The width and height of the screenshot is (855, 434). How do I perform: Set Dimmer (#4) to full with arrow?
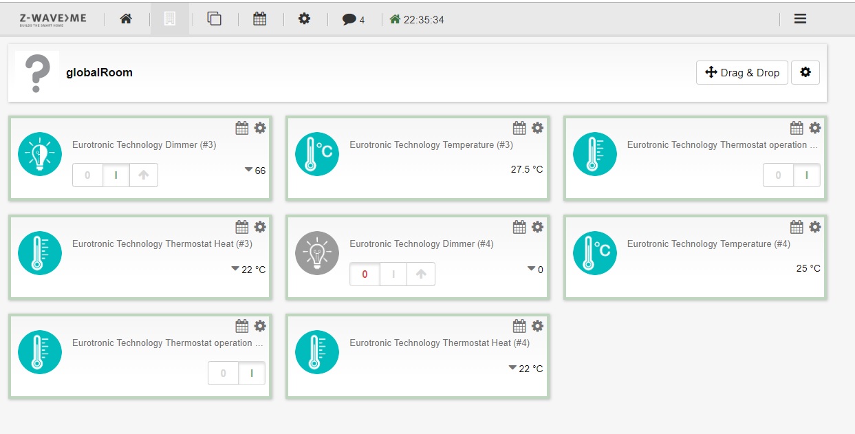421,274
